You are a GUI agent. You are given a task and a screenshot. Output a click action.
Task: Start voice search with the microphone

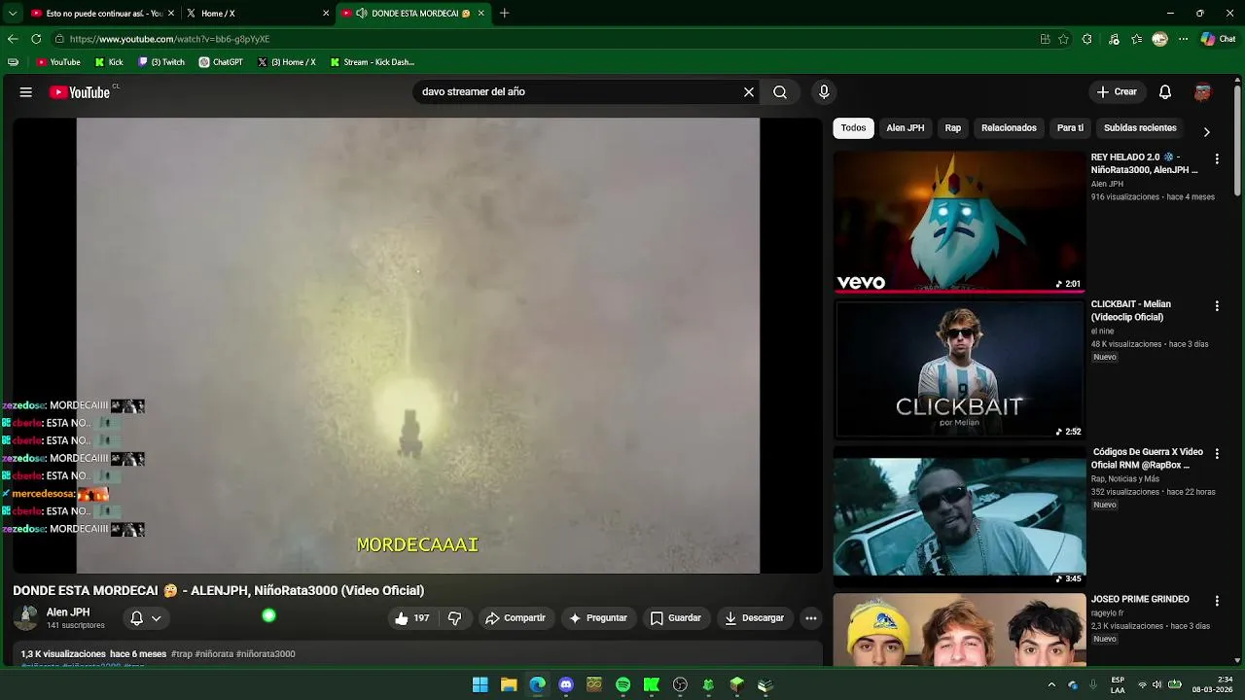pos(824,92)
